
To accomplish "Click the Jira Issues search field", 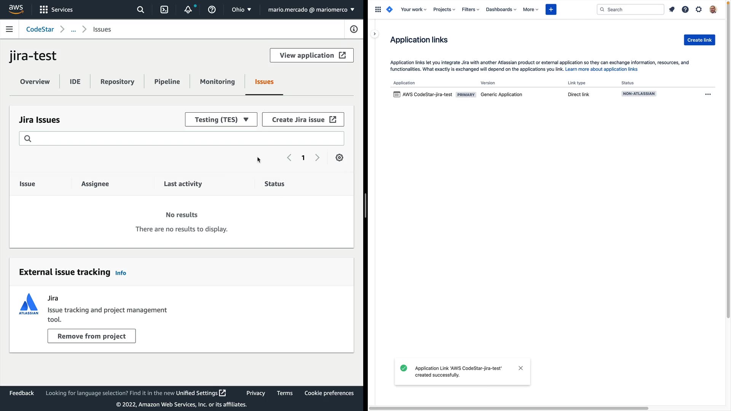I will tap(182, 139).
